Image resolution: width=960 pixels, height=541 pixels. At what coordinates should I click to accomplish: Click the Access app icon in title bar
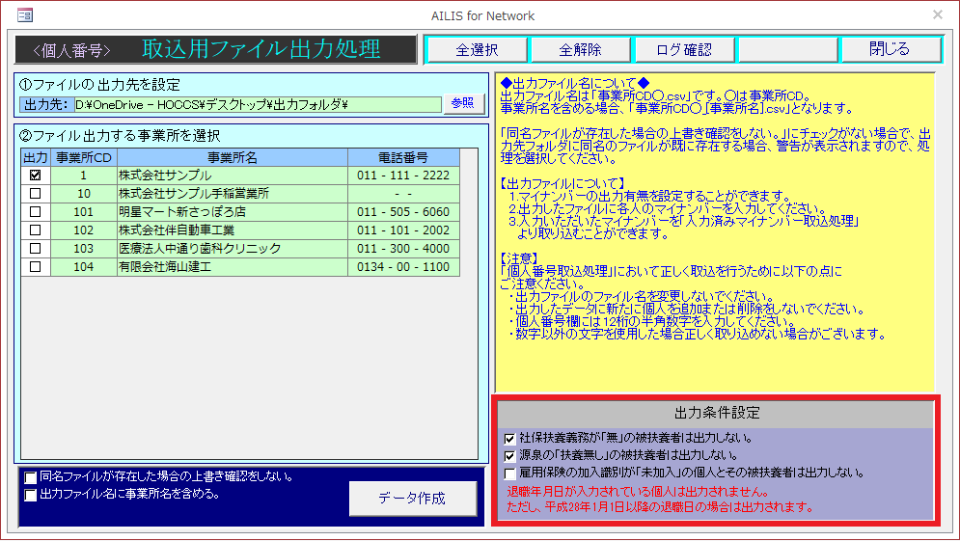click(25, 15)
